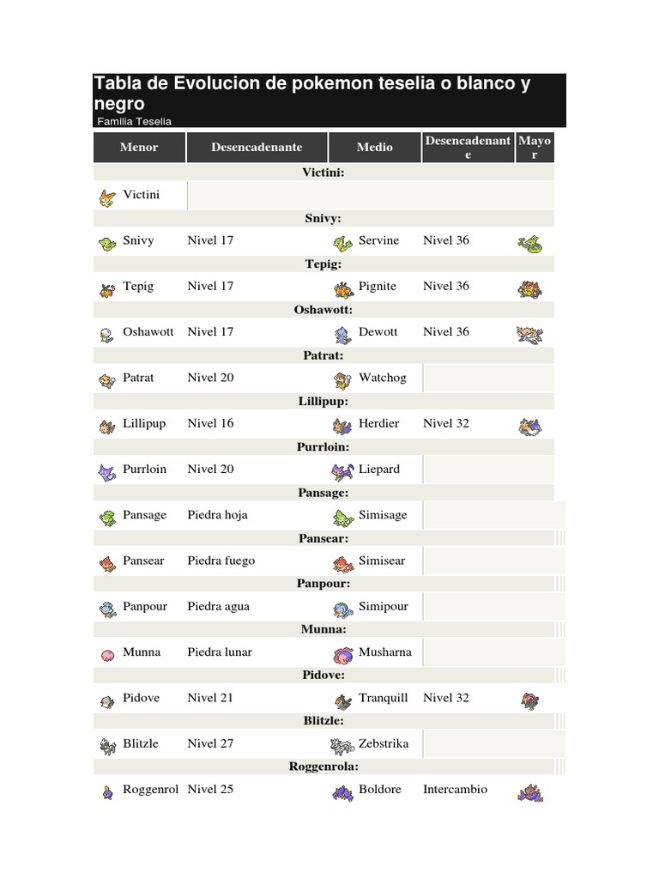
Task: Click the Familia Teselia subtitle
Action: click(x=134, y=121)
